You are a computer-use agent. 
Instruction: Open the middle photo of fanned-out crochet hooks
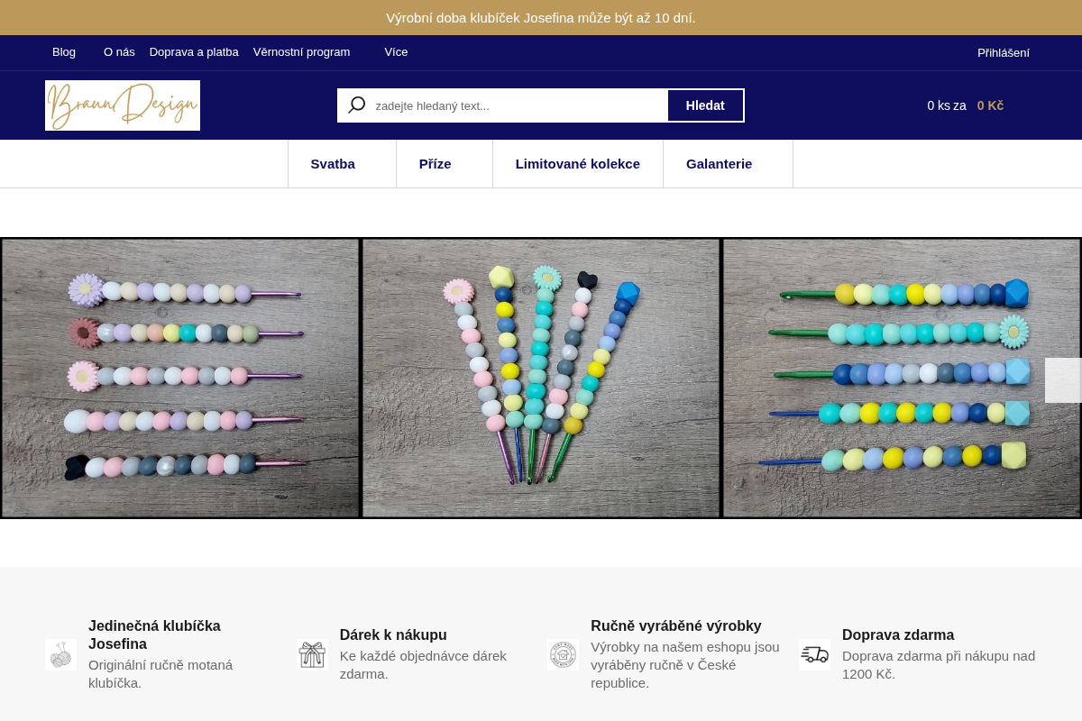coord(541,378)
